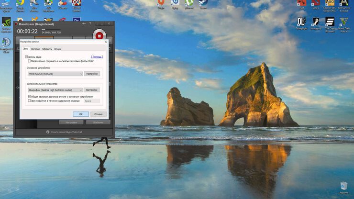Click the info icon beside Skype Video Call tip
This screenshot has width=354, height=199.
pyautogui.click(x=48, y=132)
